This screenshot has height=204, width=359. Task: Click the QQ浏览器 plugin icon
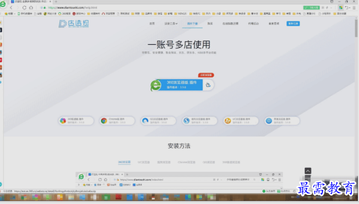click(145, 121)
